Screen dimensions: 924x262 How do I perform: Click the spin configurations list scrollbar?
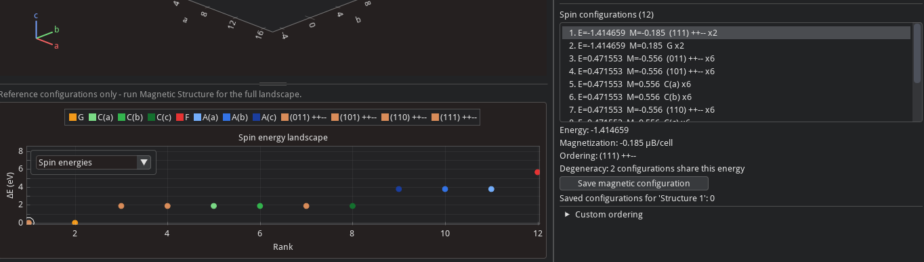pyautogui.click(x=917, y=54)
